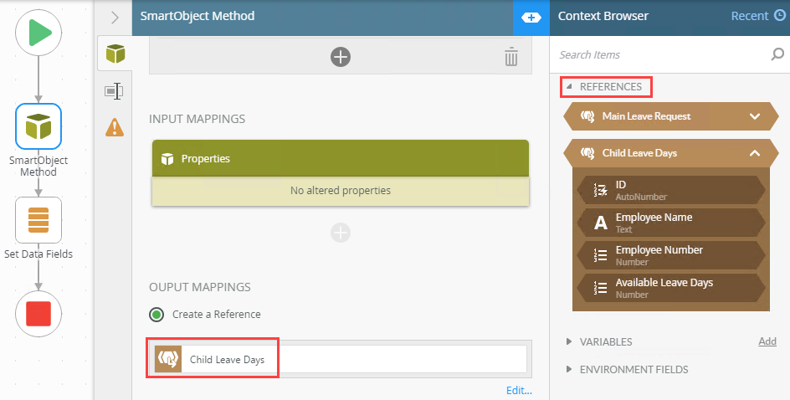Viewport: 790px width, 400px height.
Task: Click the search magnifier icon
Action: tap(777, 54)
